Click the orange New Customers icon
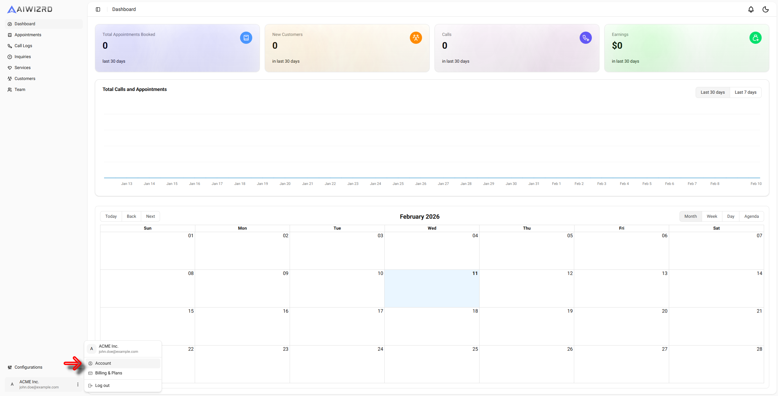This screenshot has width=778, height=396. 416,38
